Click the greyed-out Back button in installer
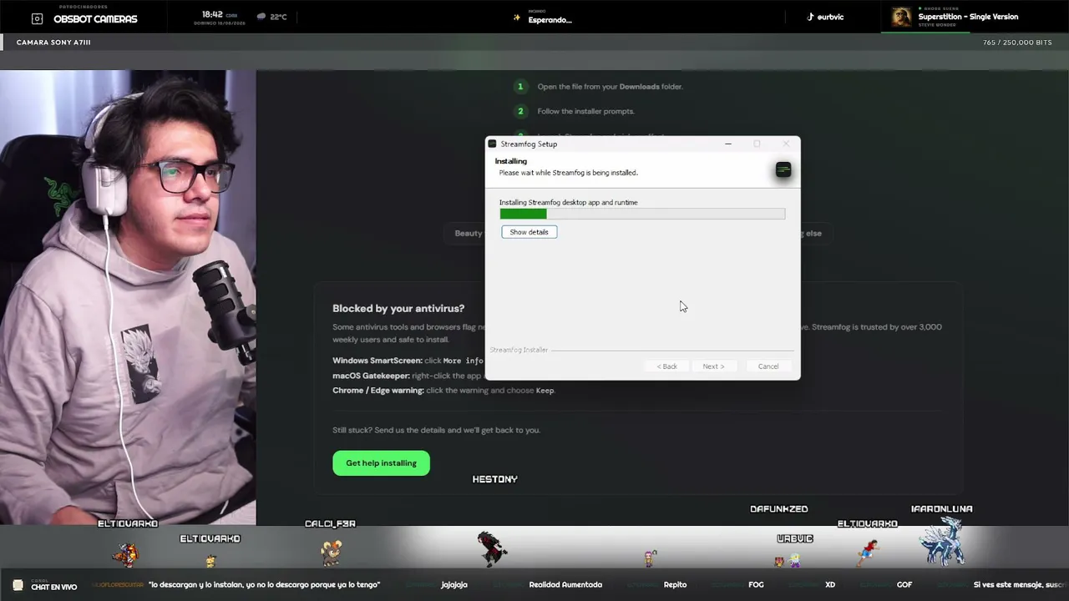Screen dimensions: 1069x601 point(667,366)
